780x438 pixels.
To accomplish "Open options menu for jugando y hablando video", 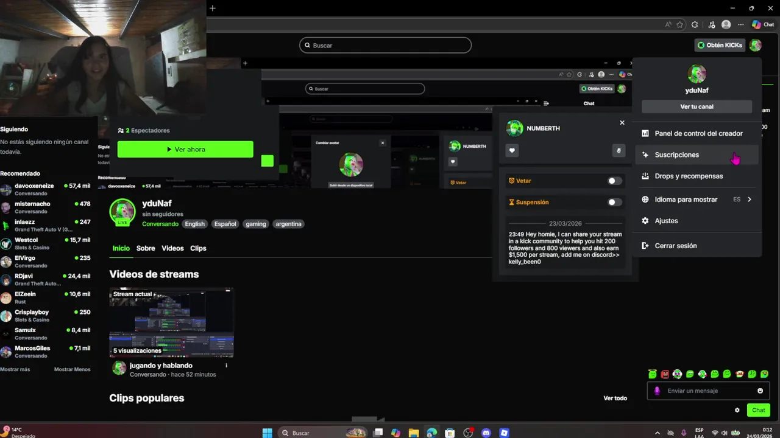I will (x=227, y=366).
